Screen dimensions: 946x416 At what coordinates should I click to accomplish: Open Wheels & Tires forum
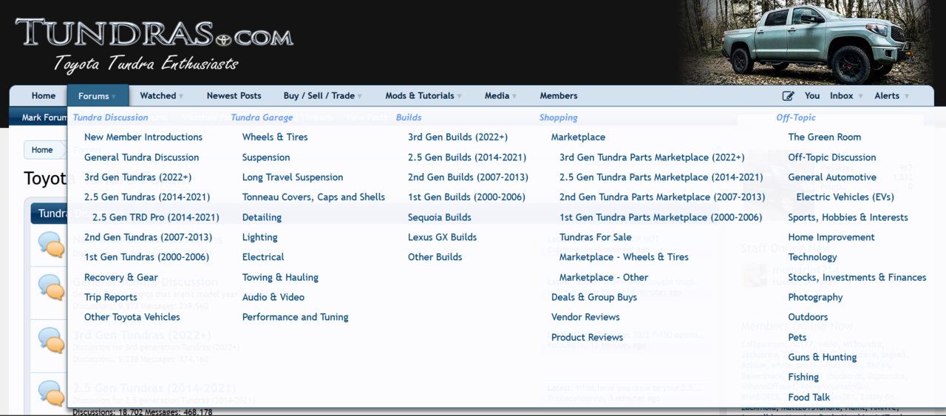tap(275, 137)
